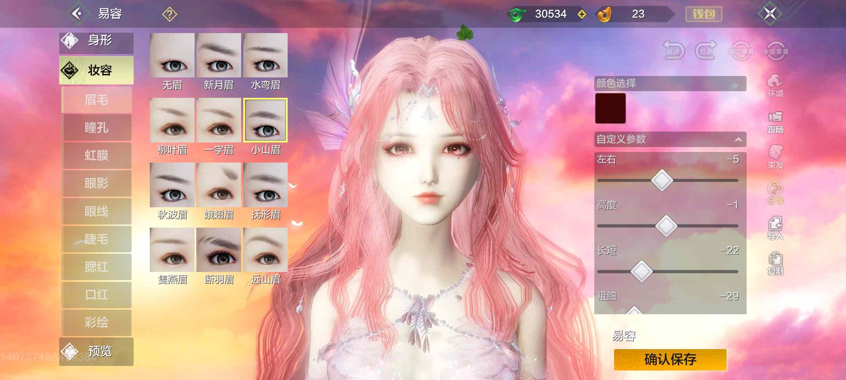Open the 钱包 wallet button
Screen dimensions: 846x380
pyautogui.click(x=704, y=14)
